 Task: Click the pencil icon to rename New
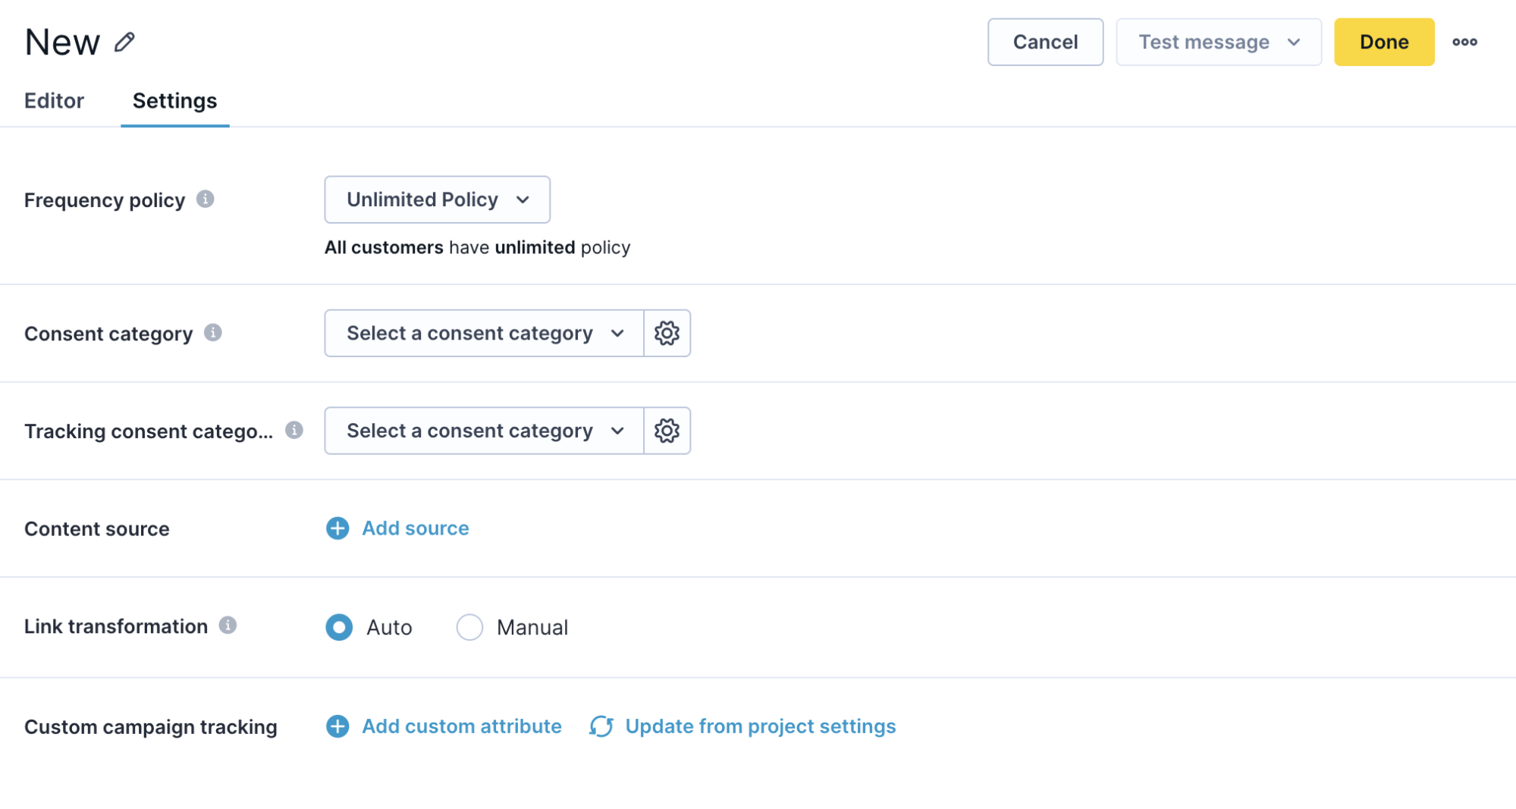point(124,42)
